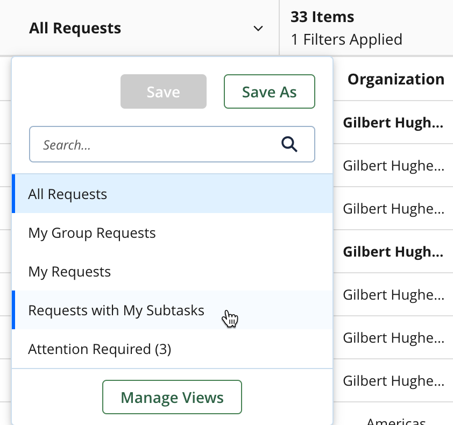Open the first bold Gilbert Hugh... organization row
This screenshot has height=425, width=453.
[x=393, y=123]
